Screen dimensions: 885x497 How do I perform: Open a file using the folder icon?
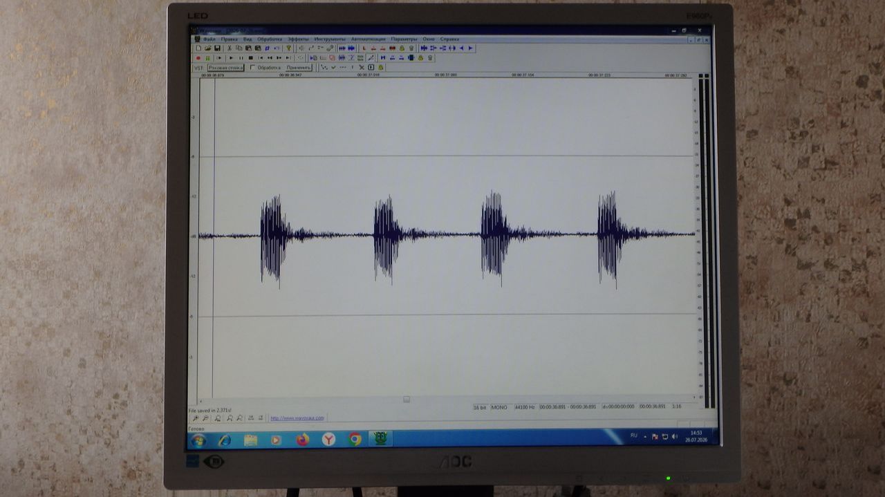point(208,48)
